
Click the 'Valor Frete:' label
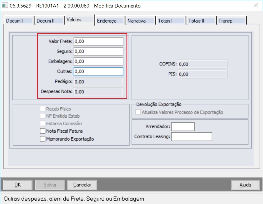(61, 41)
